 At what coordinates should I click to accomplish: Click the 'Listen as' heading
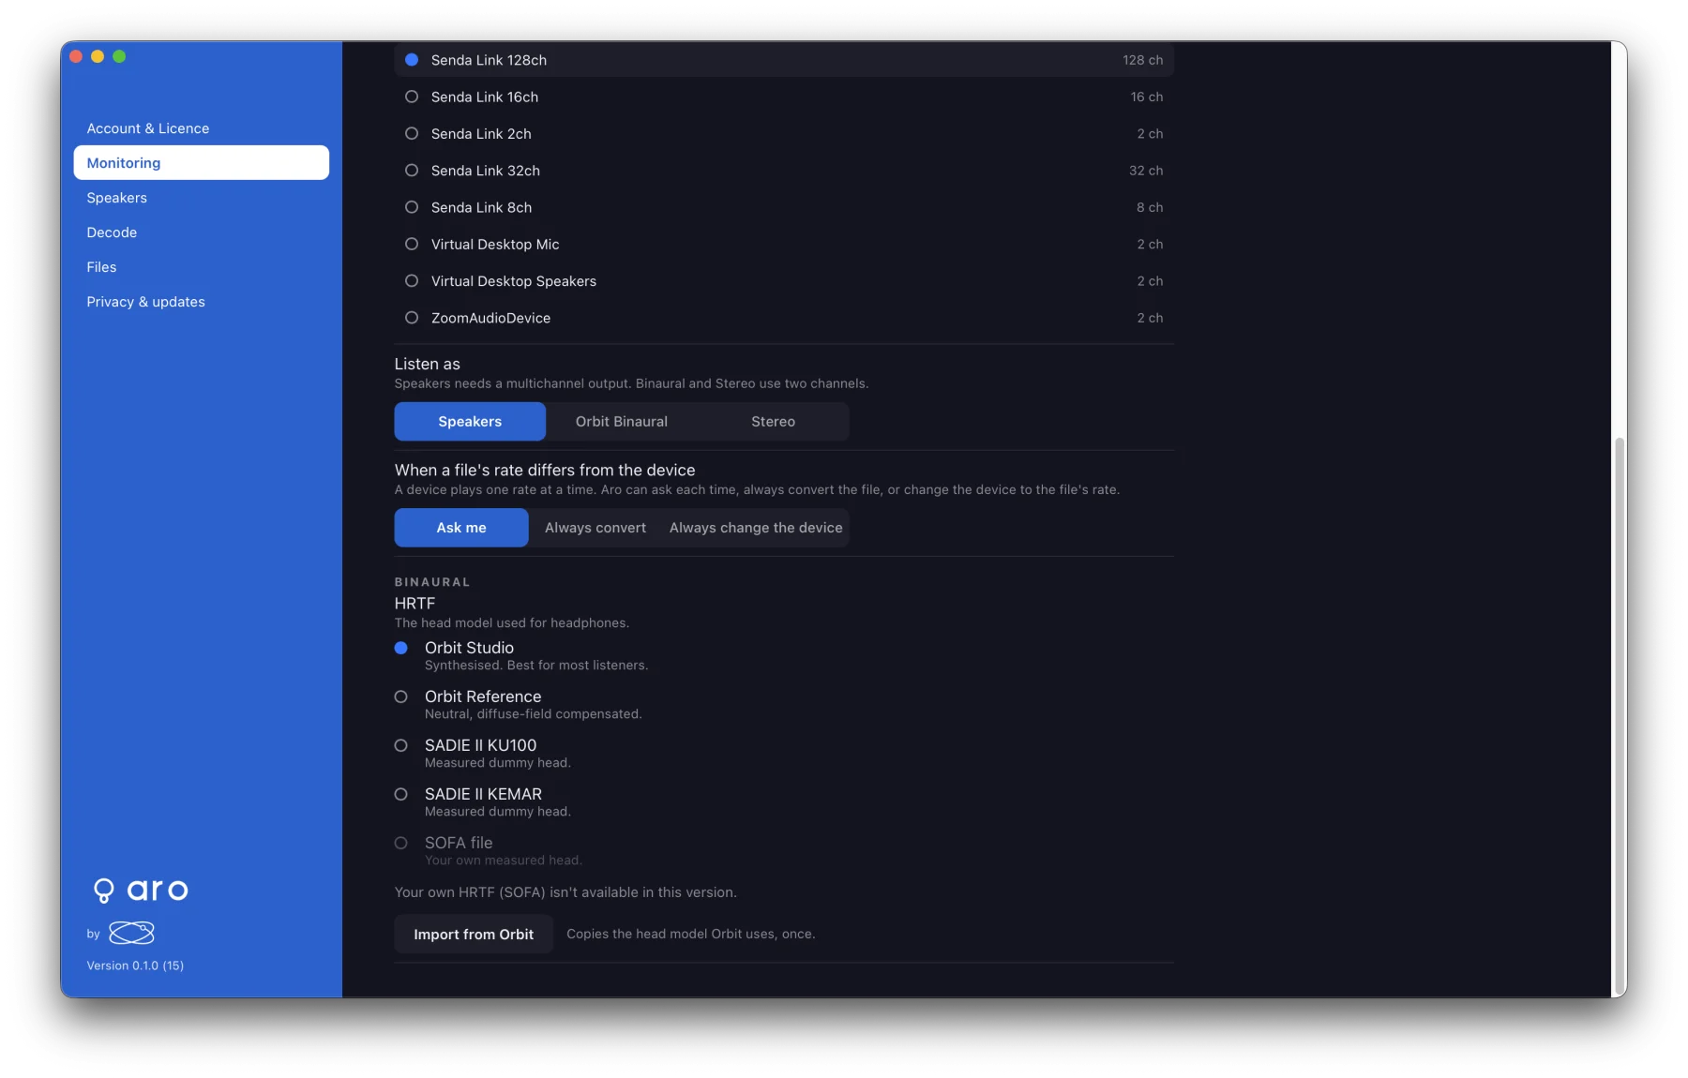(x=428, y=364)
